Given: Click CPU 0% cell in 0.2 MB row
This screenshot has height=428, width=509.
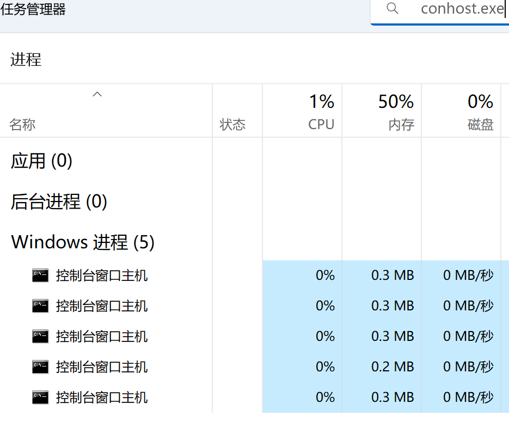Looking at the screenshot, I should point(302,367).
